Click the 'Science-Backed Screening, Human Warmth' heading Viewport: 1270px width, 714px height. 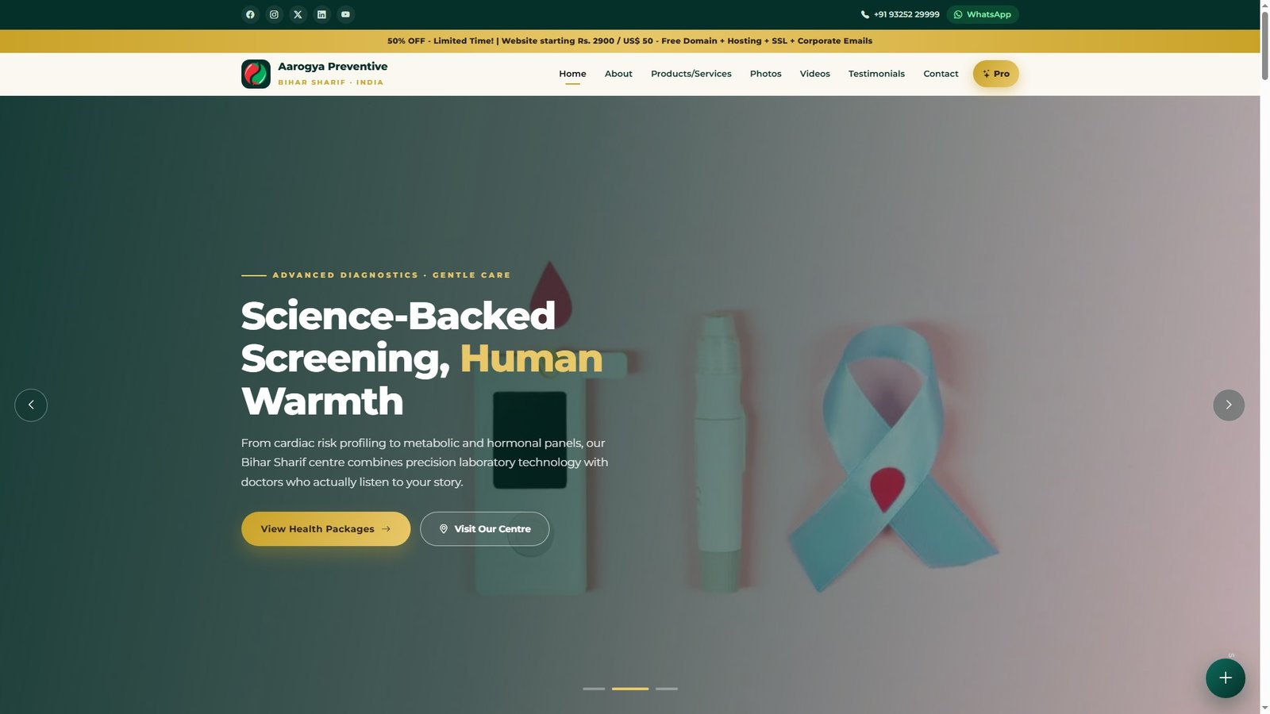point(422,359)
